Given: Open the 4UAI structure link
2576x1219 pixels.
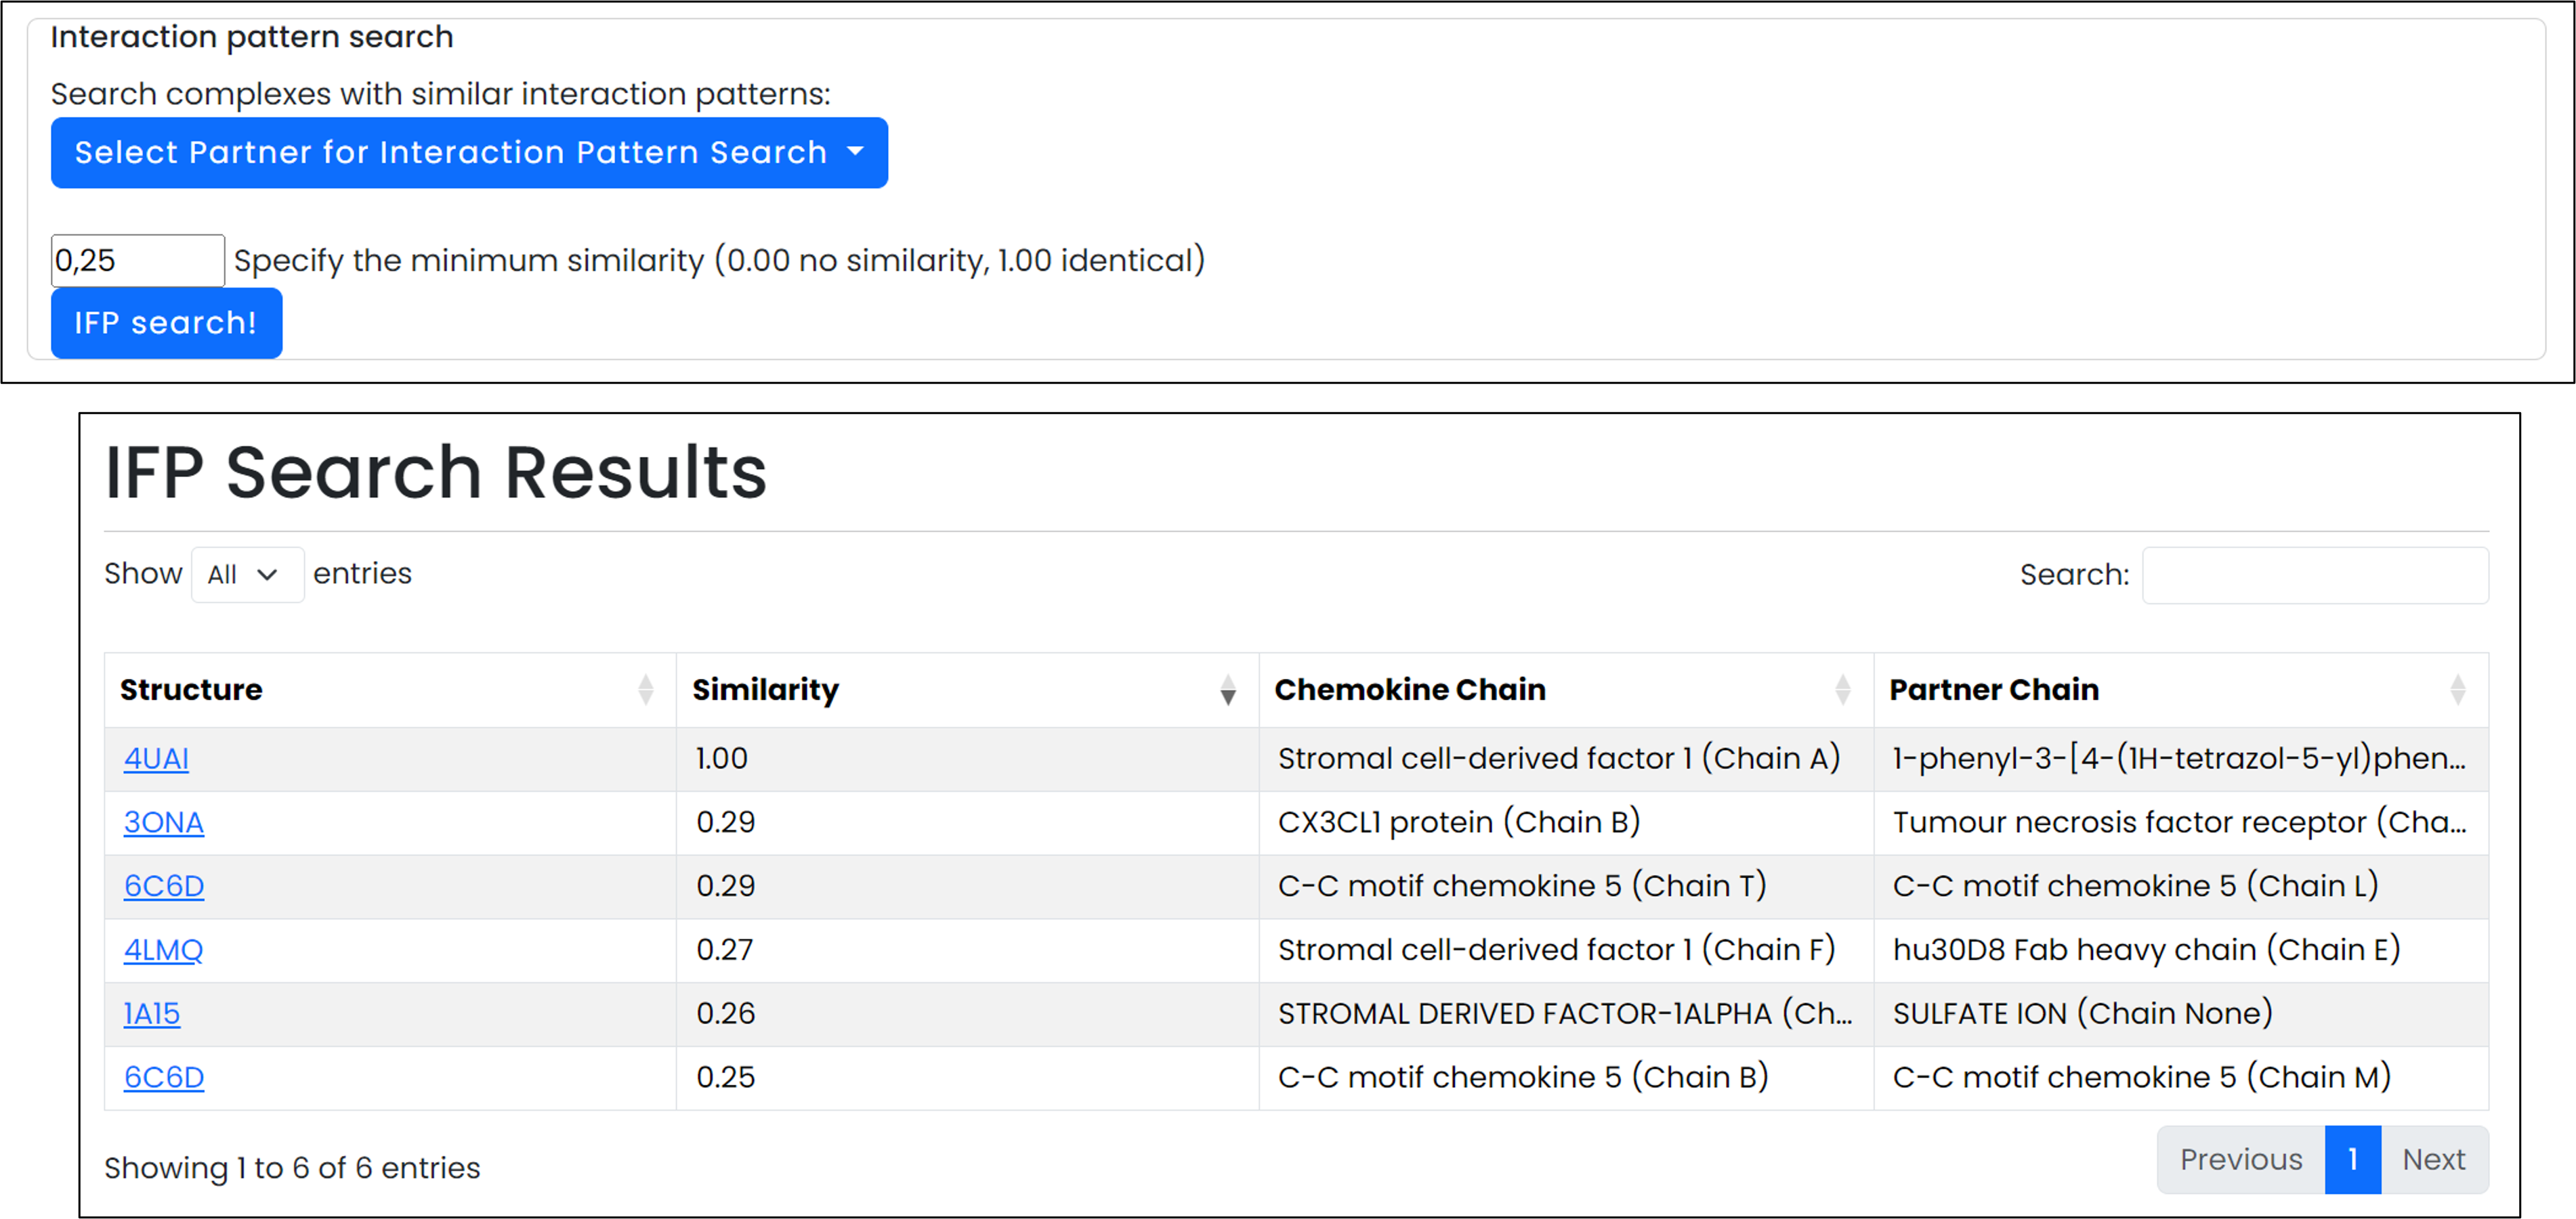Looking at the screenshot, I should point(156,758).
